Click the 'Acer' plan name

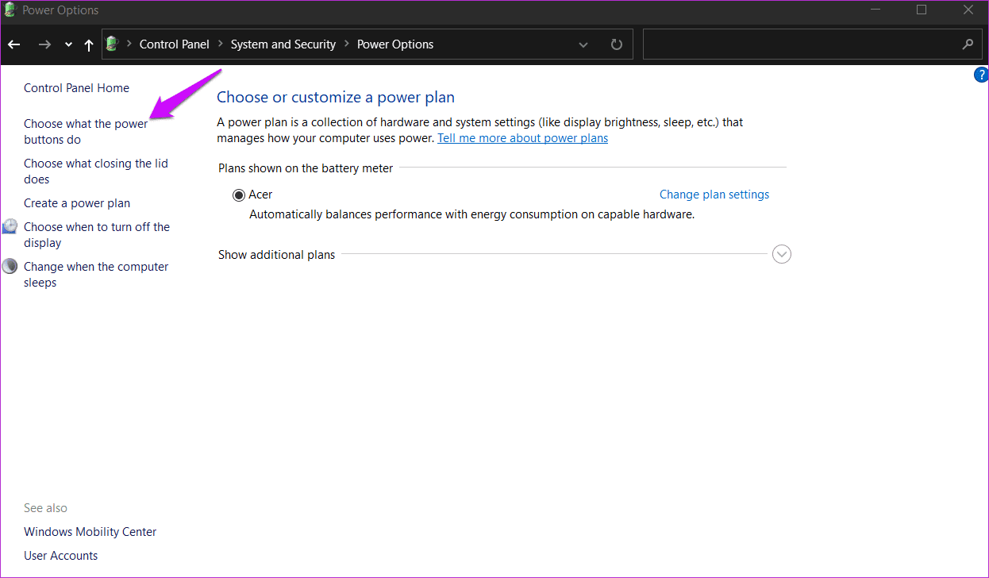pos(260,195)
